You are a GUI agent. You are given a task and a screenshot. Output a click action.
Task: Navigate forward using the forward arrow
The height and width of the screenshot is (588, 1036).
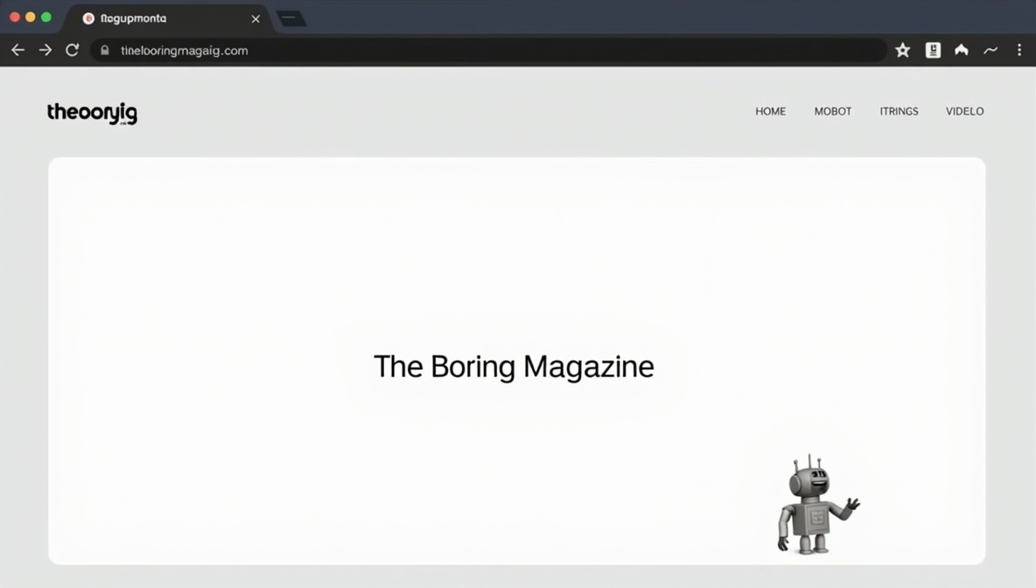tap(45, 50)
